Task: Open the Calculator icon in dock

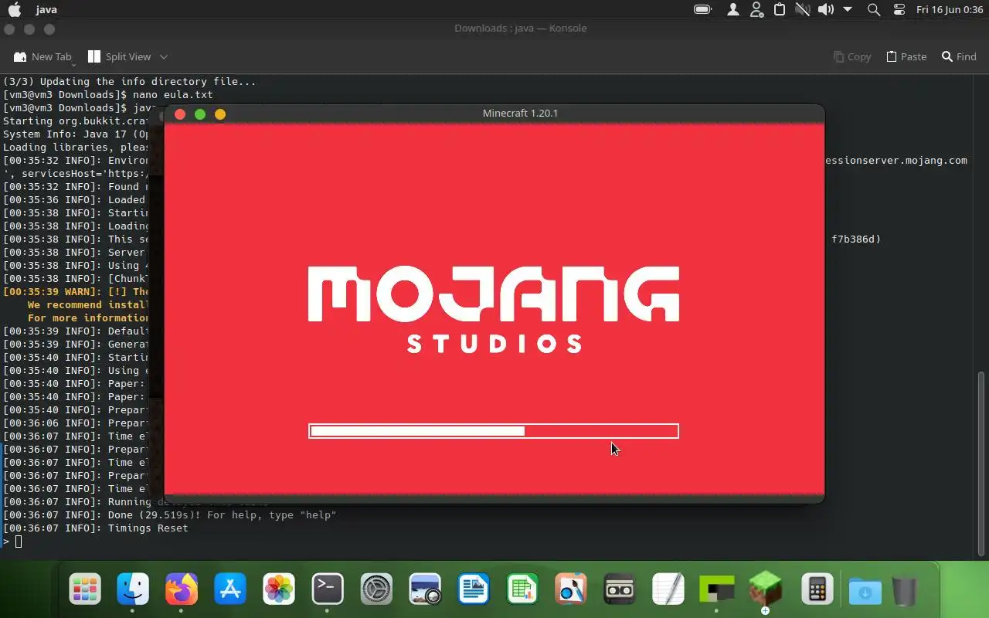Action: [x=816, y=590]
